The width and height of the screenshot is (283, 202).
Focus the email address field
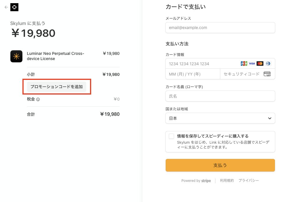220,28
